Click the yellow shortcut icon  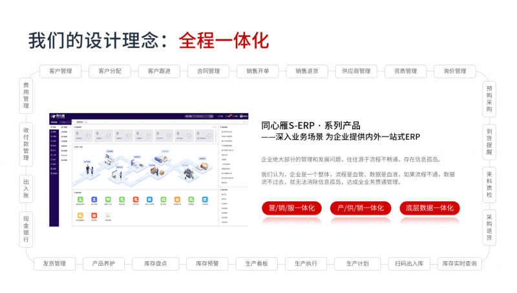(x=80, y=215)
